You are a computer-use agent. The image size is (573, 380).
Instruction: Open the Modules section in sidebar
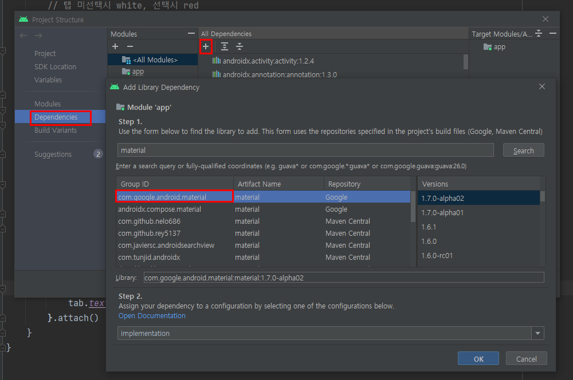point(48,104)
